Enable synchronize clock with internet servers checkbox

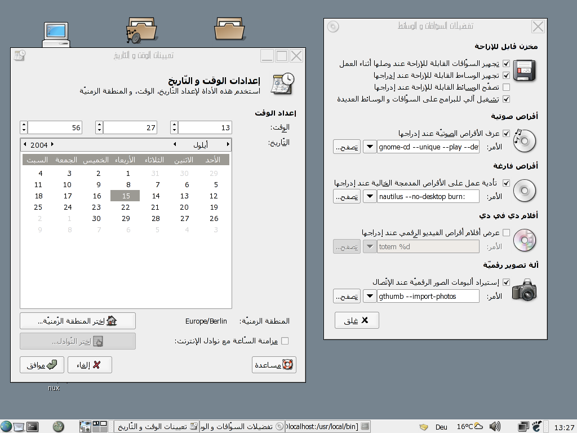285,341
